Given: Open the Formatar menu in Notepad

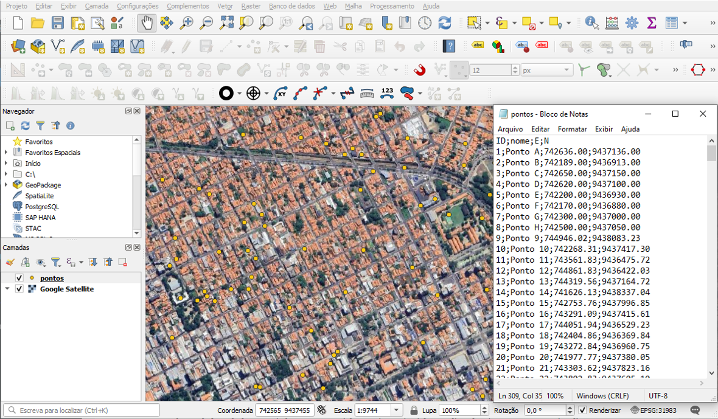Looking at the screenshot, I should click(x=572, y=129).
